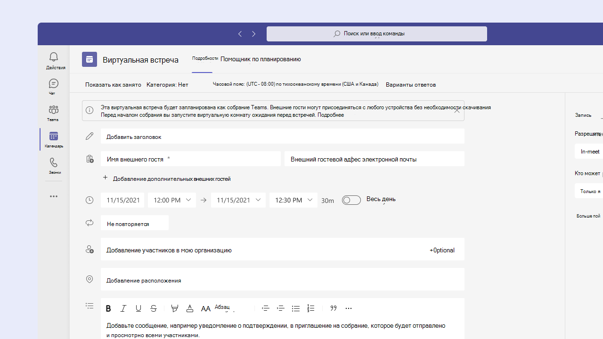Screen dimensions: 603x339
Task: Navigate back with the left arrow
Action: (240, 34)
